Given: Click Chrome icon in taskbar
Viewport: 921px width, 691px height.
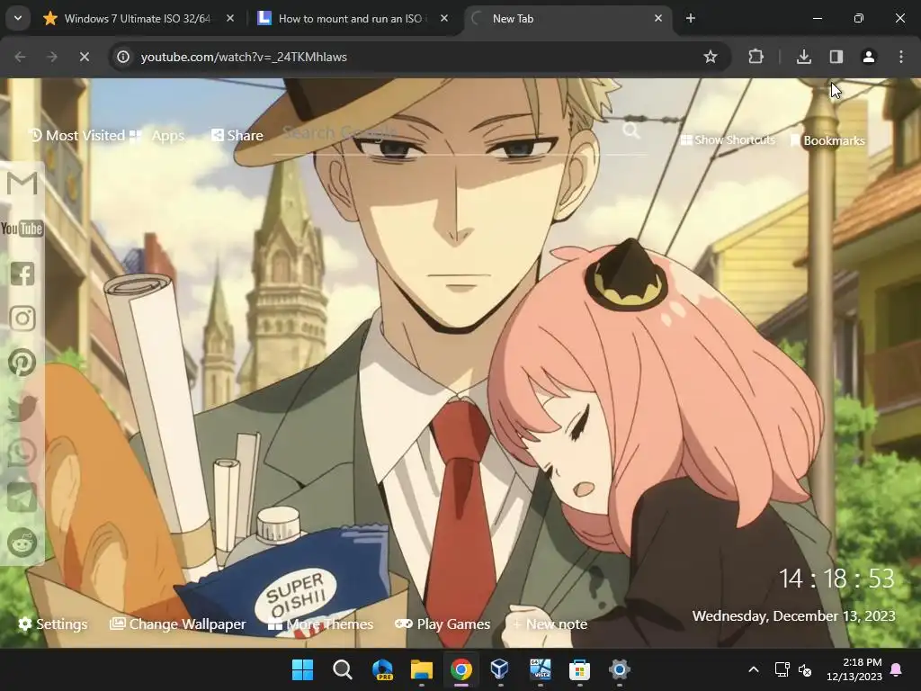Looking at the screenshot, I should pos(461,669).
